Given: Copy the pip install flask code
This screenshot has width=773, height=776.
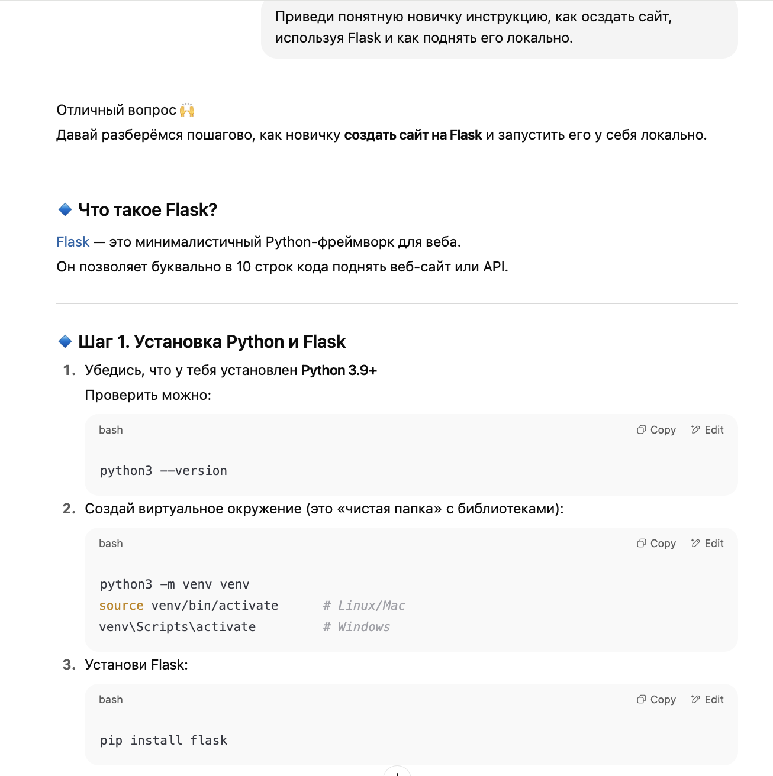Looking at the screenshot, I should click(x=656, y=700).
